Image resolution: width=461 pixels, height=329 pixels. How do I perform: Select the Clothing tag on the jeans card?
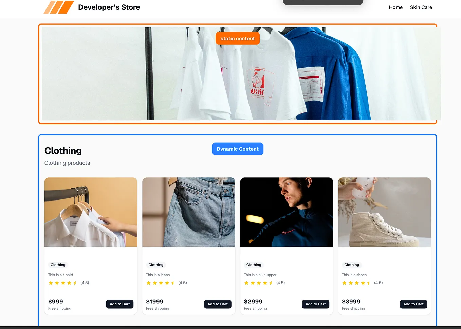(156, 265)
